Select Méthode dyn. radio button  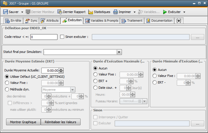tap(7, 89)
